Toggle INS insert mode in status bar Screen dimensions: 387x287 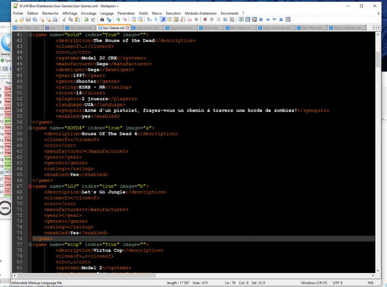pos(371,283)
